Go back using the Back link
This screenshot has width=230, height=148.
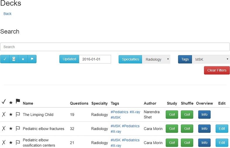pos(8,14)
